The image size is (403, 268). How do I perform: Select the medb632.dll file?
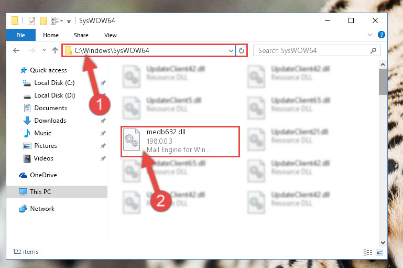(180, 141)
